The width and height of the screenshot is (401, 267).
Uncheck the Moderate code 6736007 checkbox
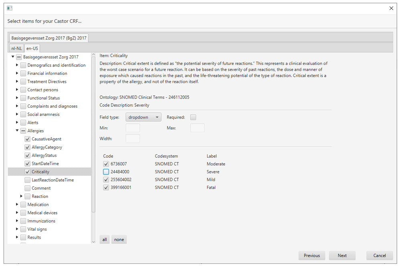pyautogui.click(x=106, y=164)
